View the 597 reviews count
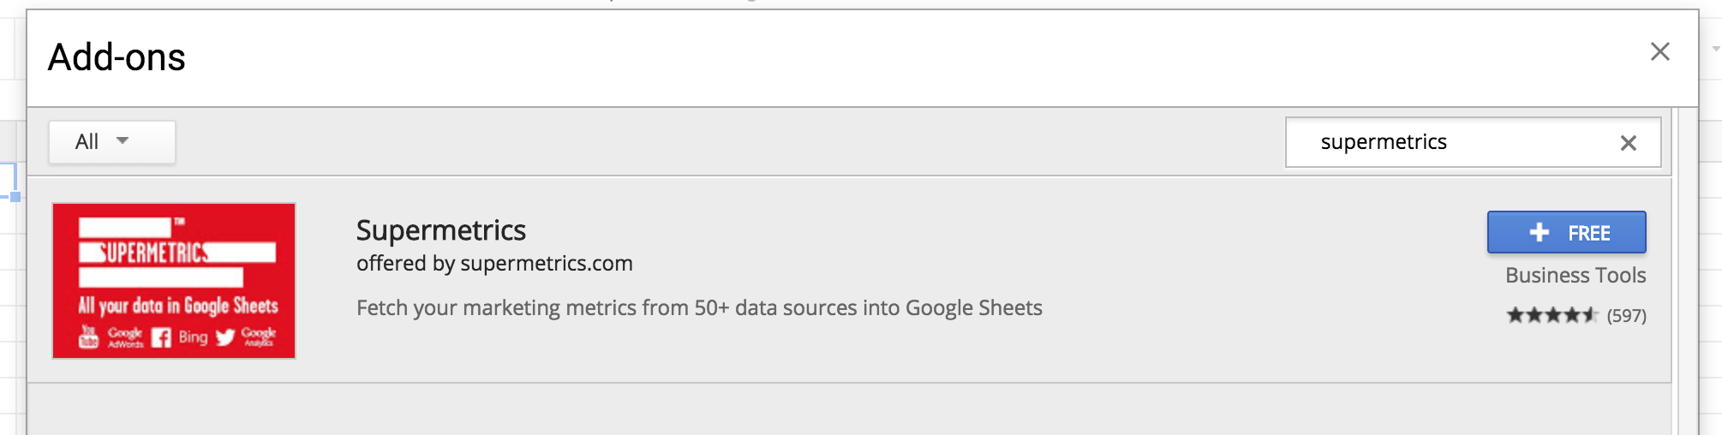This screenshot has width=1722, height=435. pos(1626,316)
